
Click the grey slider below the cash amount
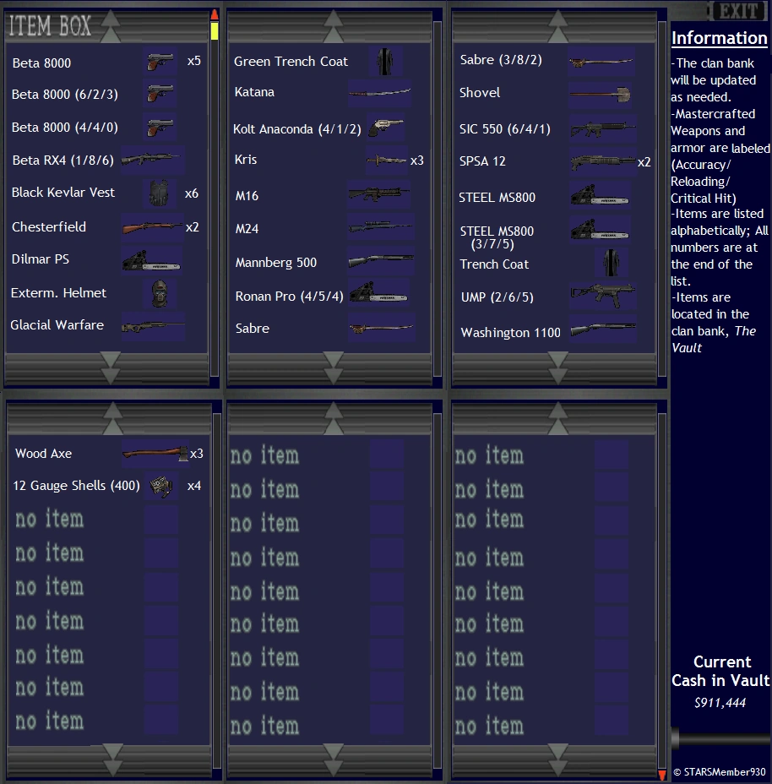click(720, 739)
